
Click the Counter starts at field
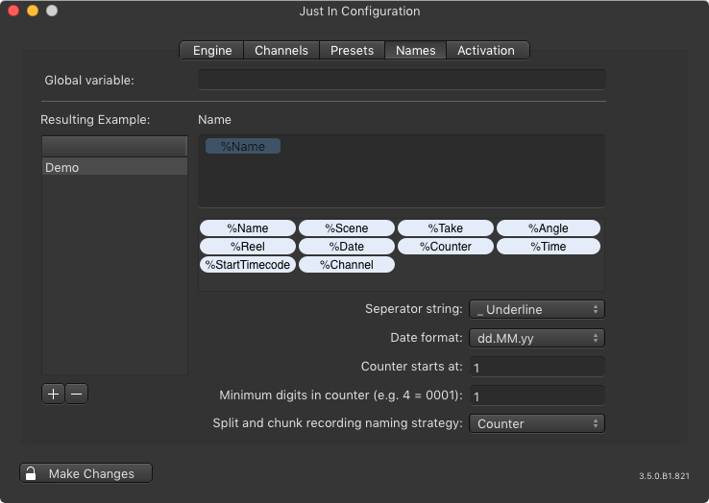537,367
